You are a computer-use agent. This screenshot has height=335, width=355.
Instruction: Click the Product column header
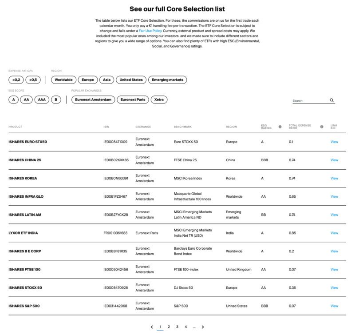point(16,127)
